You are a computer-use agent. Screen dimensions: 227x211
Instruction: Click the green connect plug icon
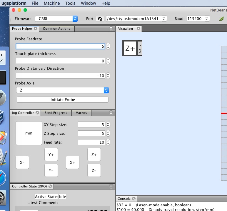(221, 19)
